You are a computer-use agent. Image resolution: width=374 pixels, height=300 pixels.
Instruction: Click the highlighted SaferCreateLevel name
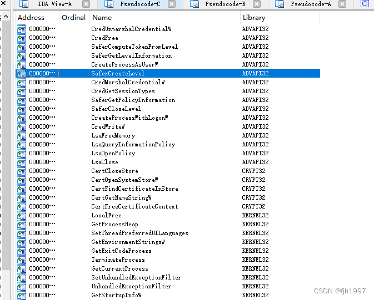(118, 73)
